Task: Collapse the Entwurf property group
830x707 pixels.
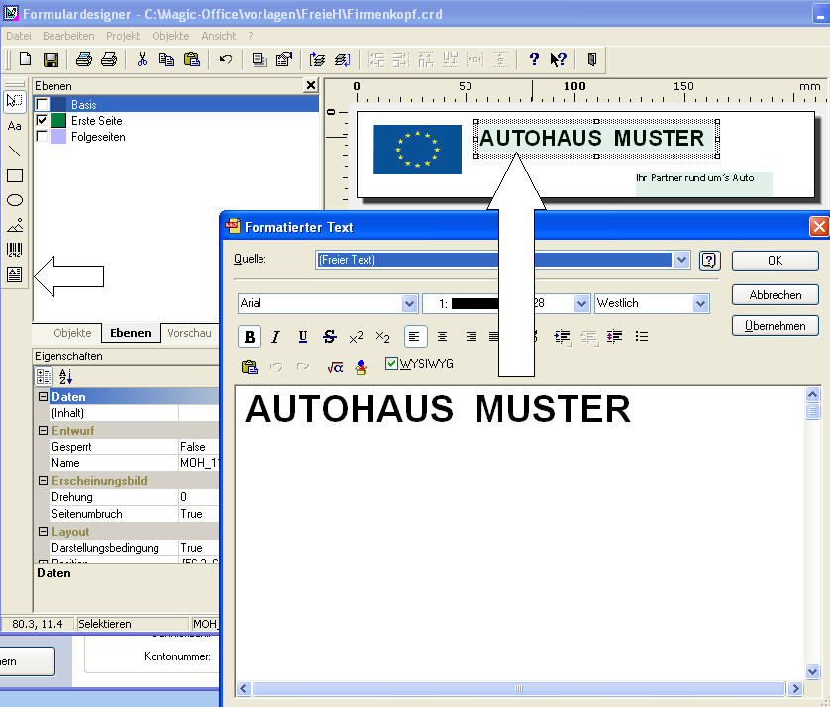Action: coord(43,430)
